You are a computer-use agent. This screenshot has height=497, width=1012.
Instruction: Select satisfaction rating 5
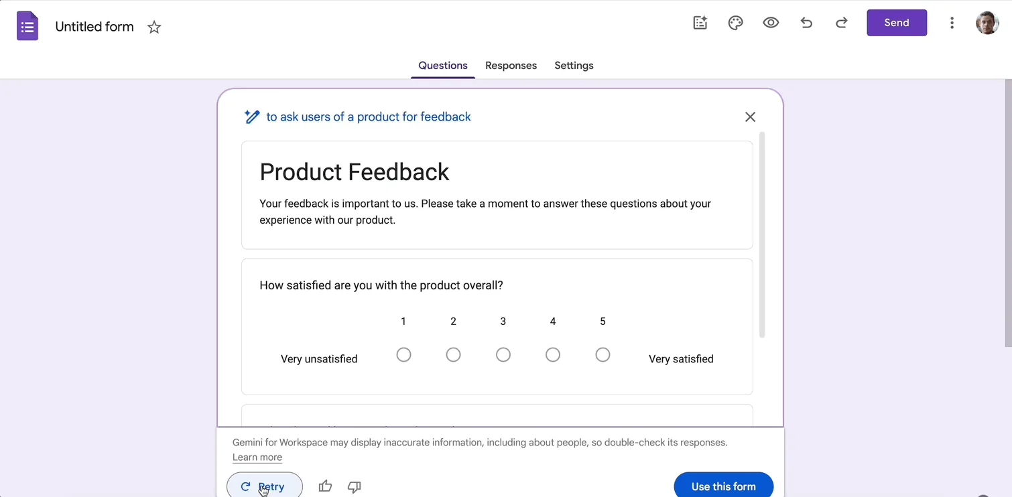[x=603, y=354]
